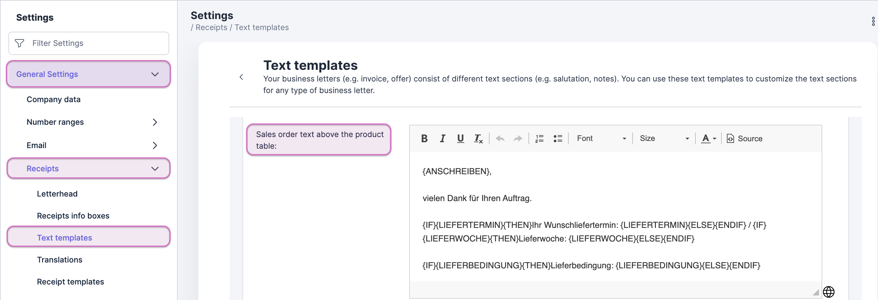Go back using the left chevron
Screen dimensions: 878x300
pyautogui.click(x=241, y=77)
